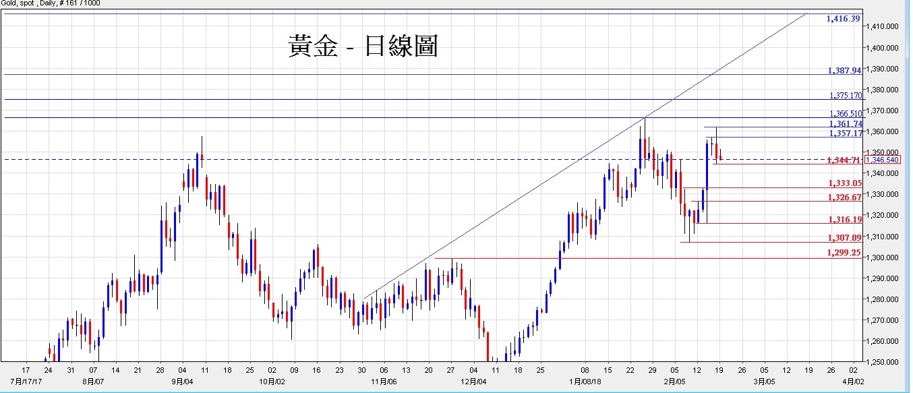The width and height of the screenshot is (913, 393).
Task: Click the 1,361.74 blue price label
Action: click(846, 124)
